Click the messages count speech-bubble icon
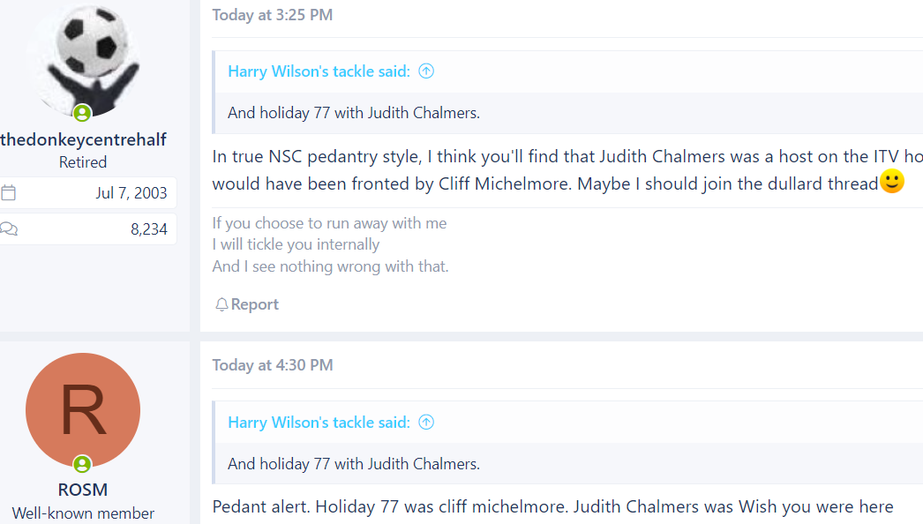923x524 pixels. pyautogui.click(x=9, y=229)
